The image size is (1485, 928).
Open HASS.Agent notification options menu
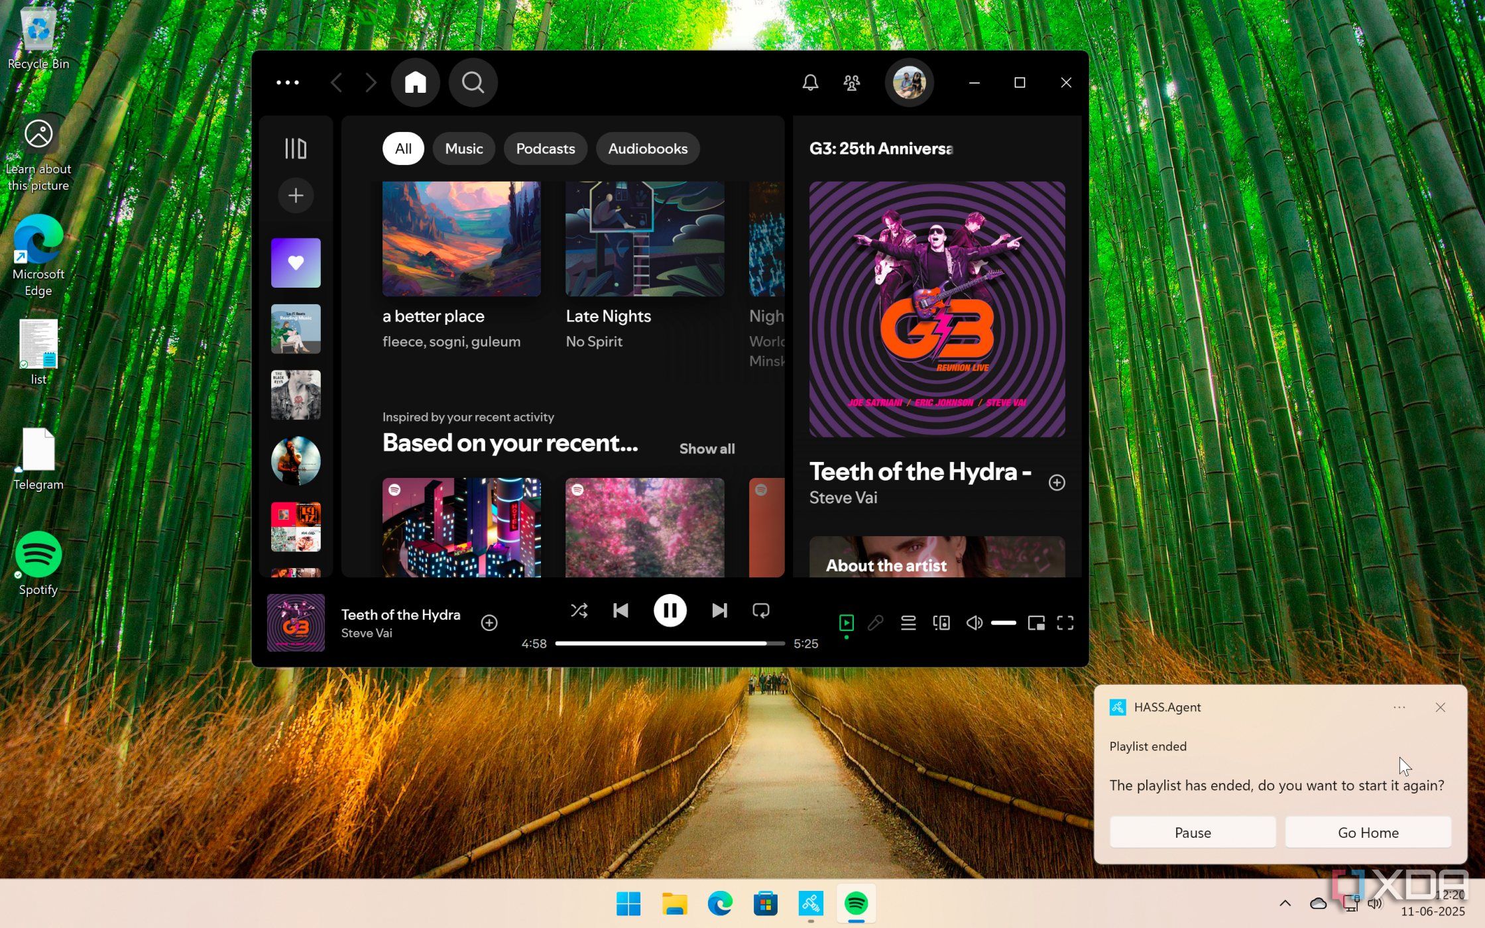pyautogui.click(x=1399, y=707)
